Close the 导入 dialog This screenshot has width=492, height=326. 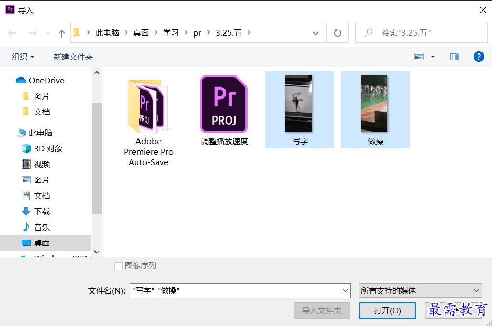[x=483, y=10]
